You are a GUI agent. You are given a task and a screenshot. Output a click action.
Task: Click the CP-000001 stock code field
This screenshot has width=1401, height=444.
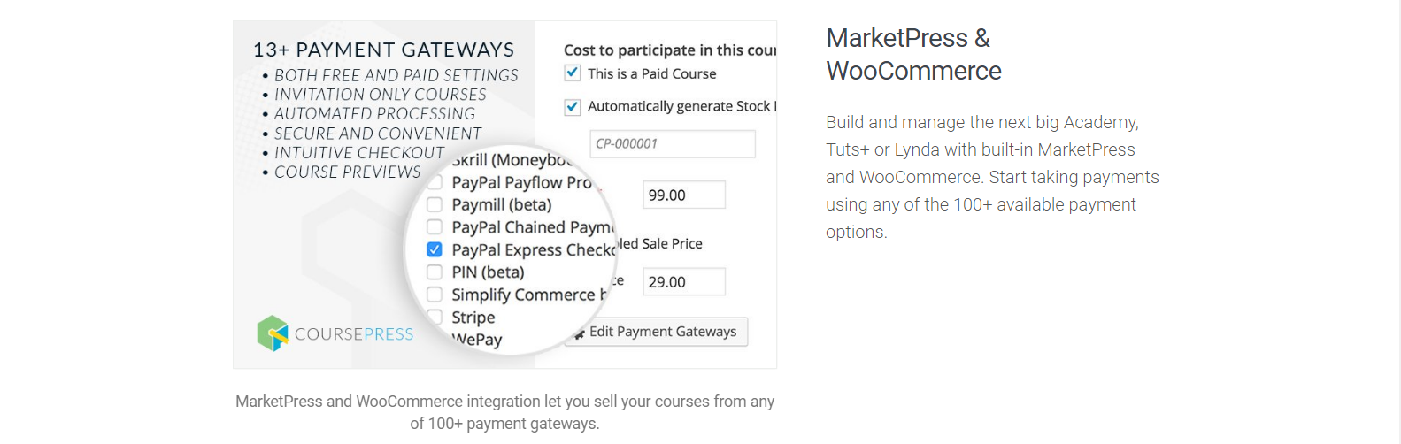(673, 144)
